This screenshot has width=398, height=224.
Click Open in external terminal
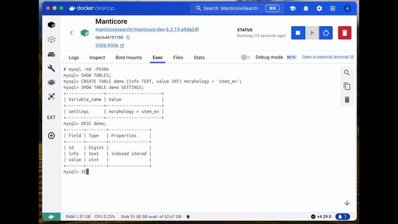coord(328,57)
